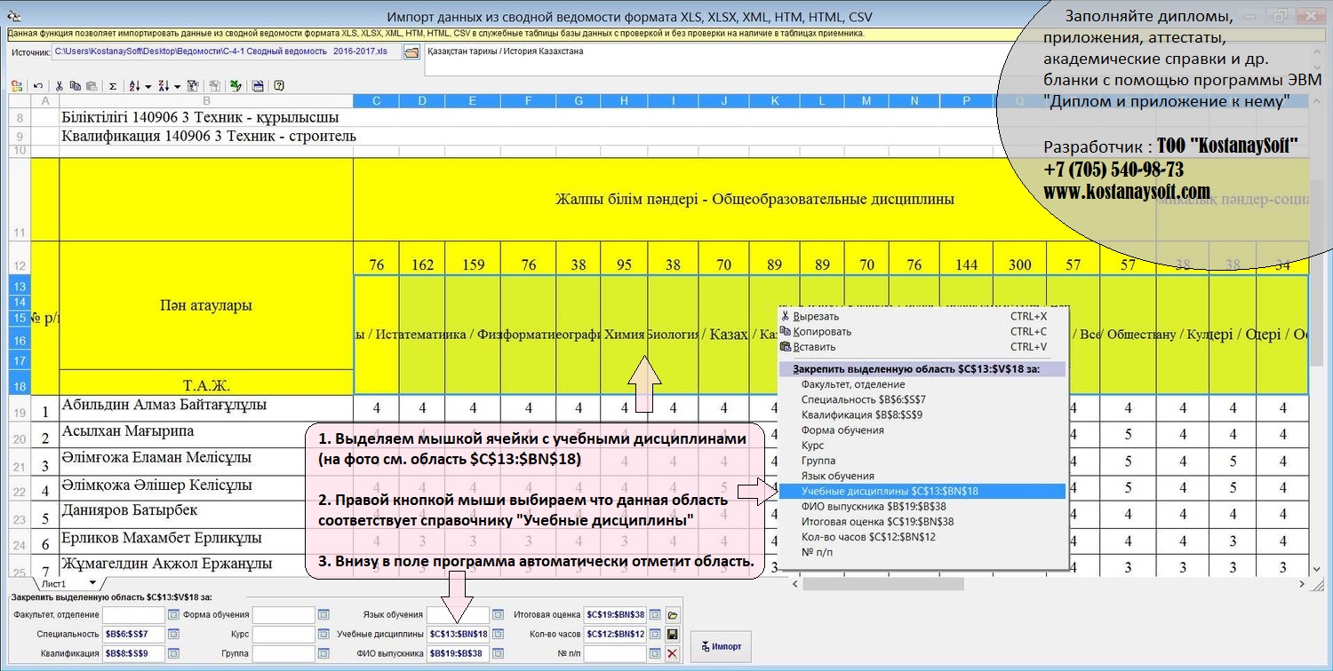Open the dropdown arrow next to Z-A sort
Screen dimensions: 1333x671
tap(177, 87)
